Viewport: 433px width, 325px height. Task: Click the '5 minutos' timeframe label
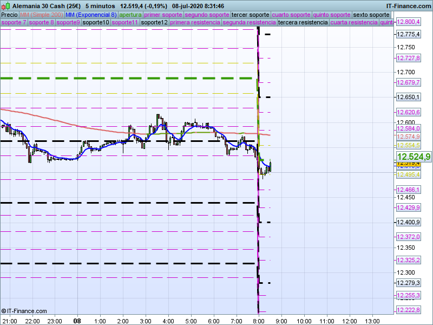pos(99,5)
